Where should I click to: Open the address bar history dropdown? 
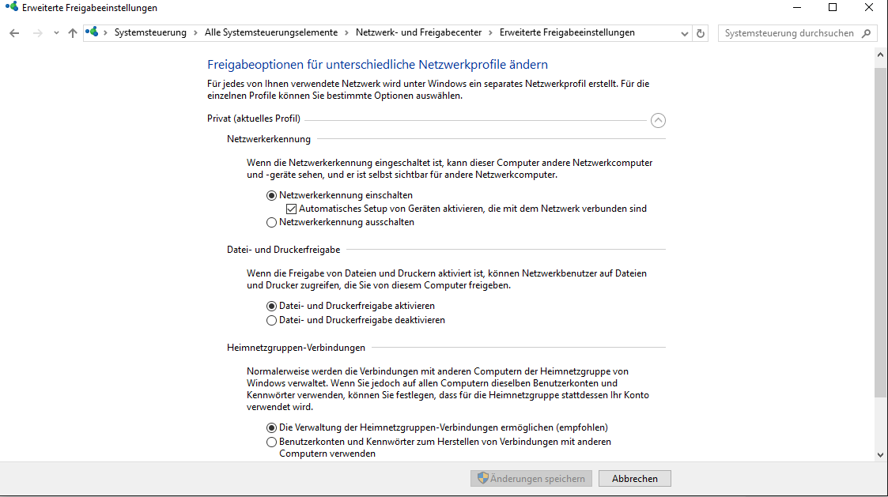pos(685,33)
